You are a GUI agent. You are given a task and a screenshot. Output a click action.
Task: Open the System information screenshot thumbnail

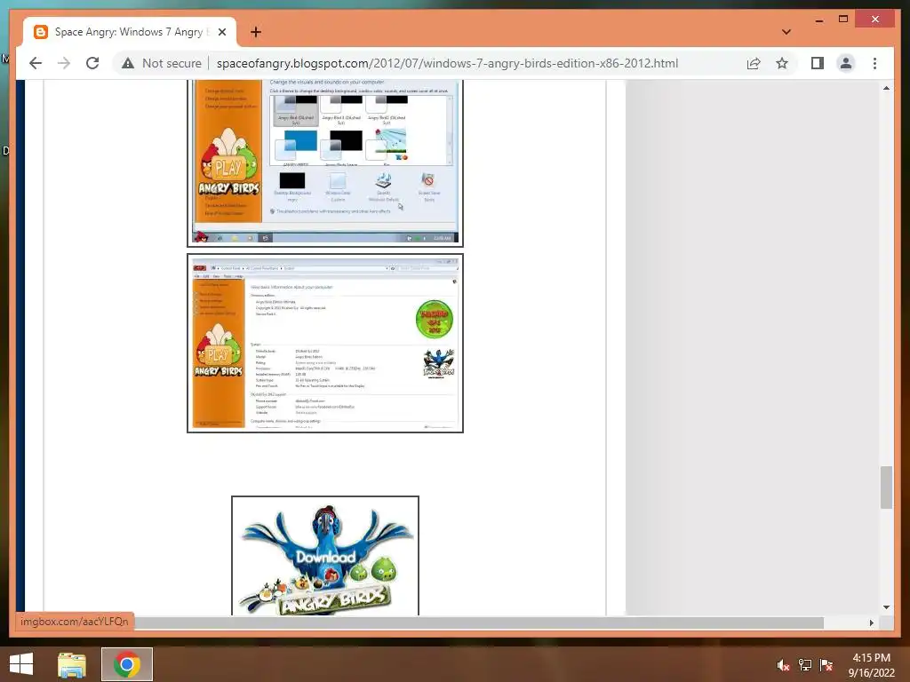(325, 344)
